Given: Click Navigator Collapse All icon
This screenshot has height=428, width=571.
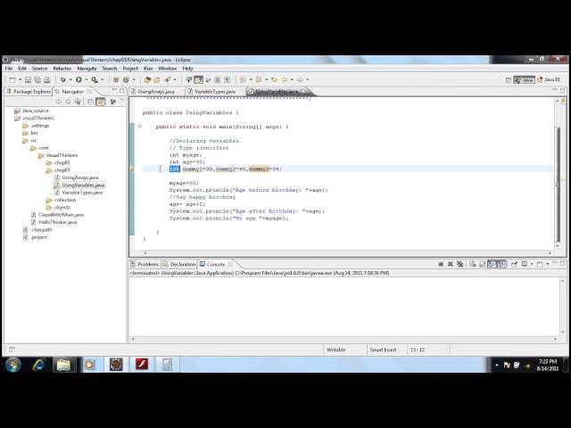Looking at the screenshot, I should tap(91, 102).
